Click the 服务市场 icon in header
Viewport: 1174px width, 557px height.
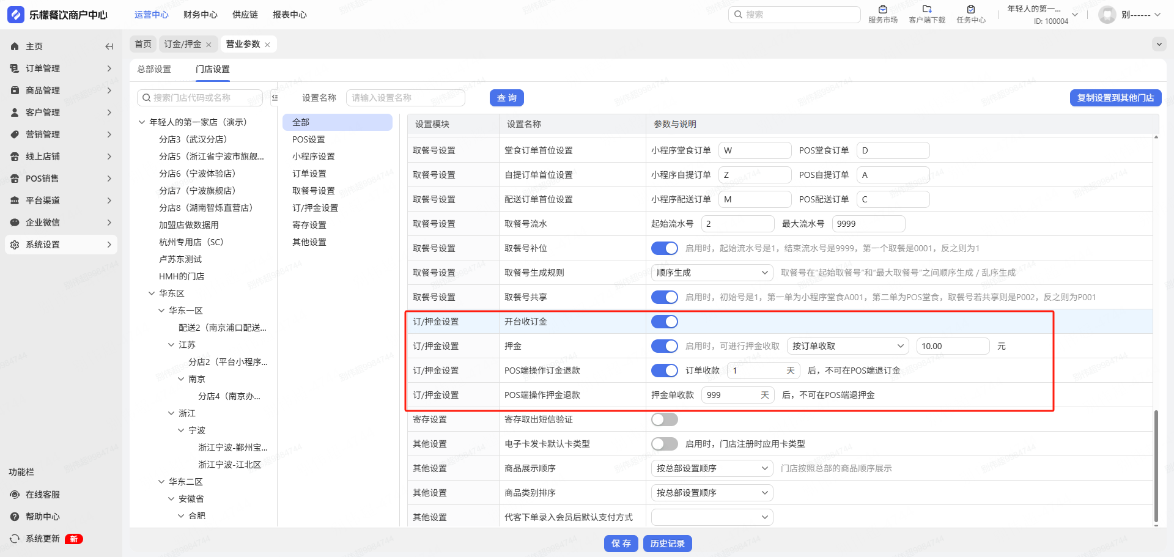882,9
